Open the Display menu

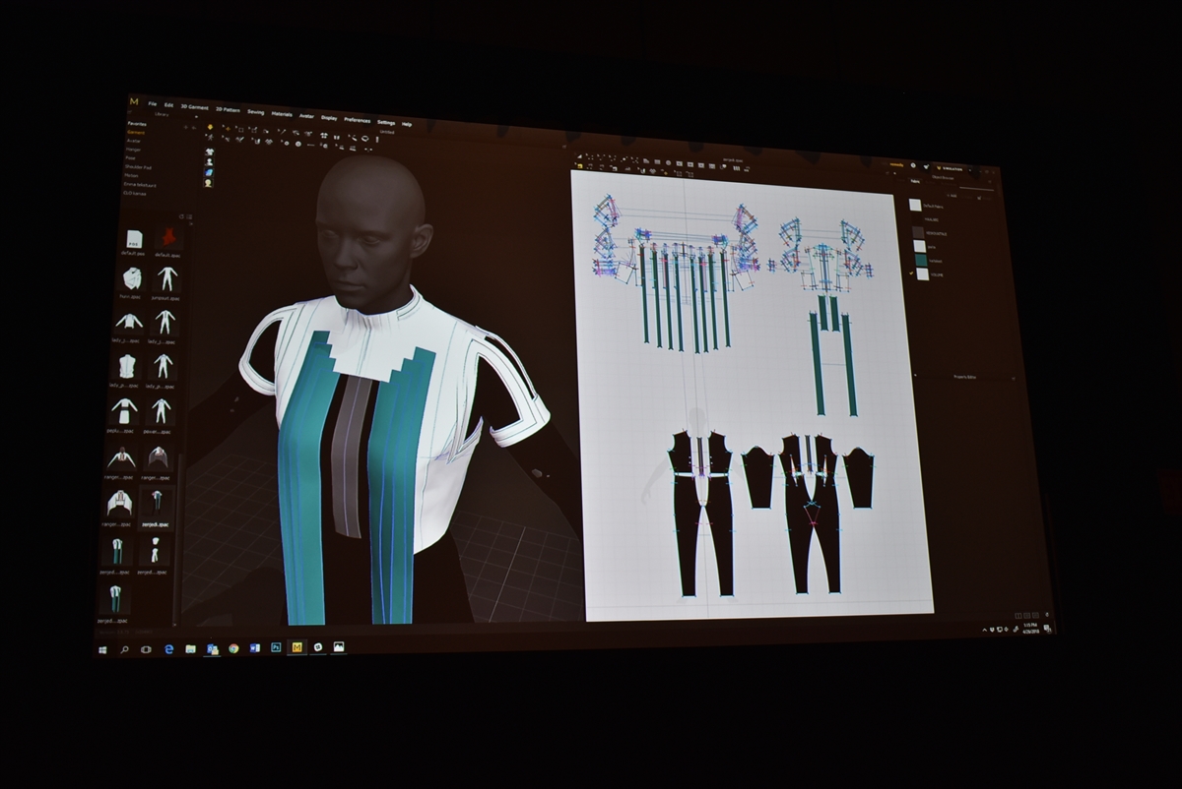[328, 118]
